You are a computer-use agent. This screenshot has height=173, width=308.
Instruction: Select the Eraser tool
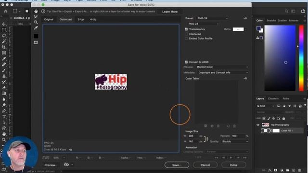pos(4,87)
